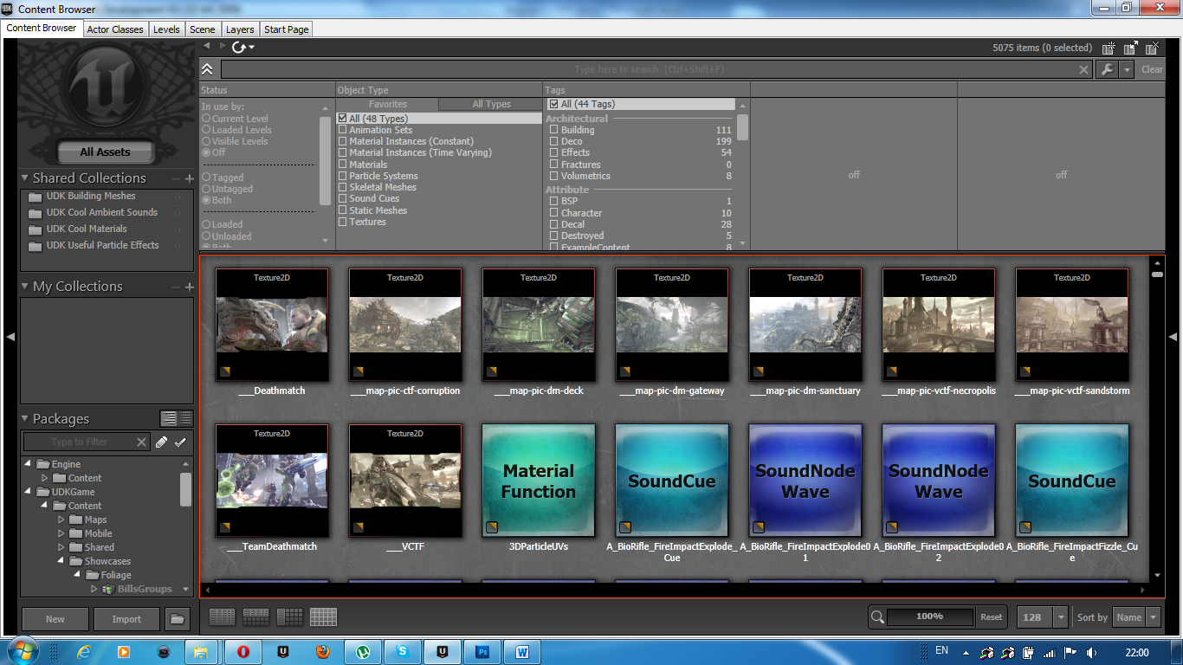Open Microsoft Word from the taskbar

522,650
